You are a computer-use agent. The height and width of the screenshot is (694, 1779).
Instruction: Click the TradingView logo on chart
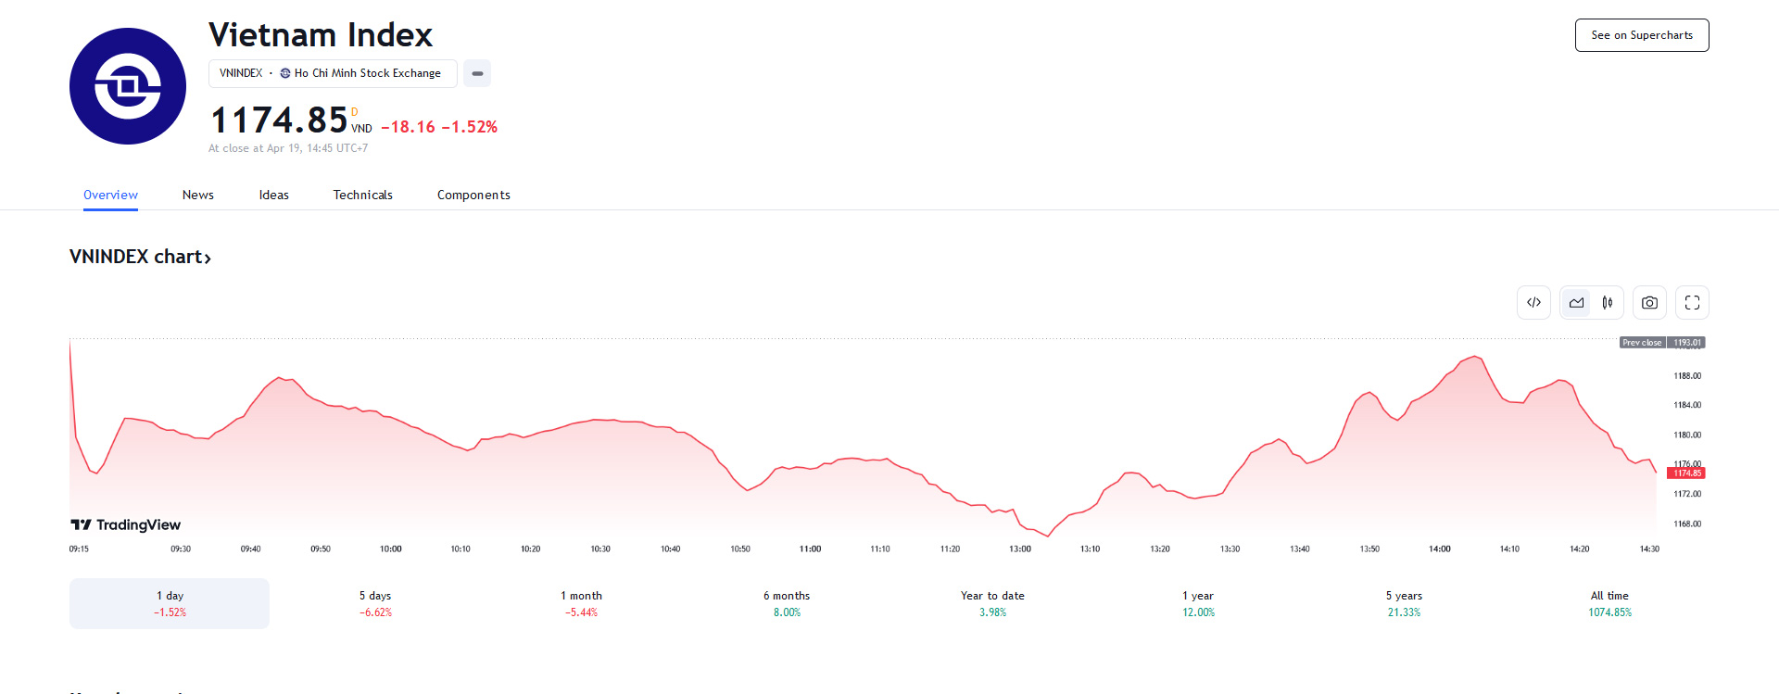[126, 525]
